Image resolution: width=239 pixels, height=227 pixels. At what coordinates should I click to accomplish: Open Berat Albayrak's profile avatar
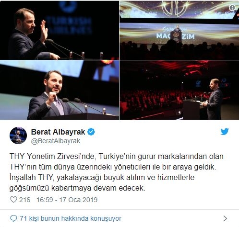(x=18, y=136)
